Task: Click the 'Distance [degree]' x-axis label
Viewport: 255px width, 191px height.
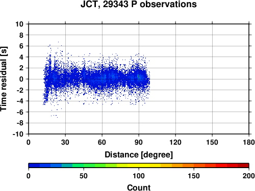Action: click(x=139, y=155)
